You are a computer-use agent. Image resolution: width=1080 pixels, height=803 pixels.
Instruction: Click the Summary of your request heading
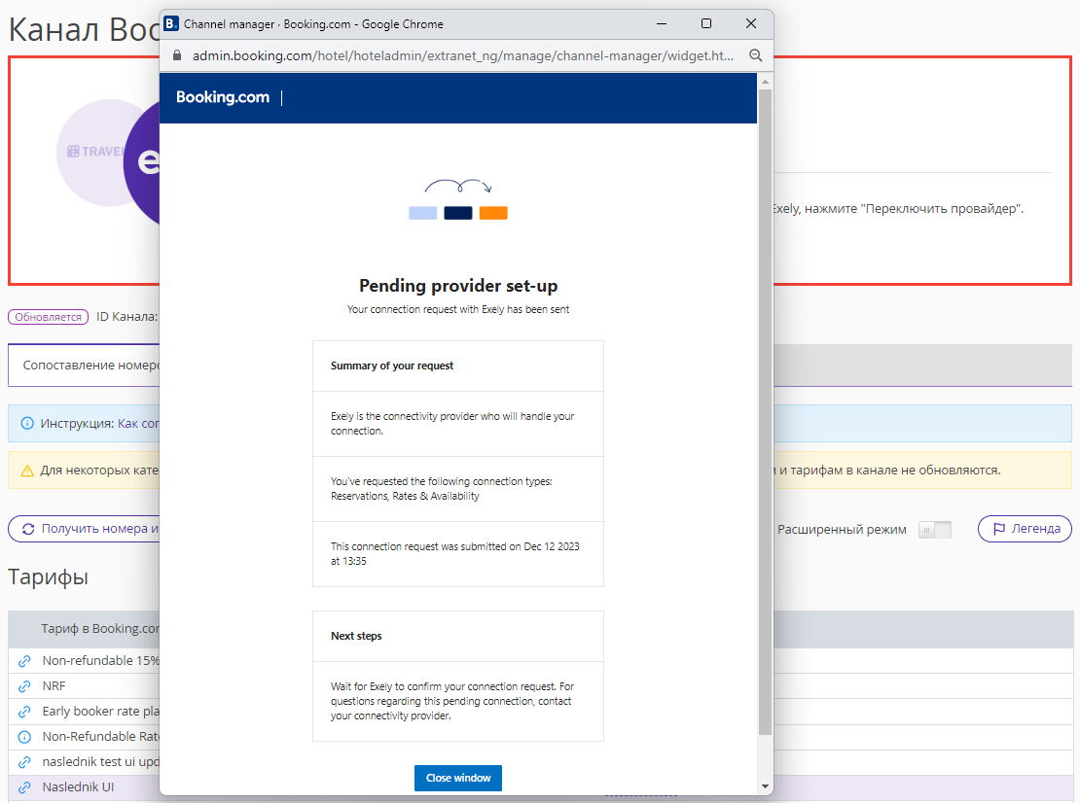click(x=392, y=366)
